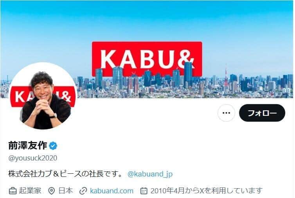Click the 日本 location text
This screenshot has width=295, height=198.
(66, 191)
